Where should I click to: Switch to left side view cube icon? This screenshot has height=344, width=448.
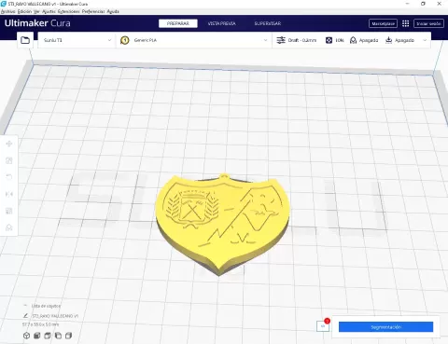click(x=58, y=336)
